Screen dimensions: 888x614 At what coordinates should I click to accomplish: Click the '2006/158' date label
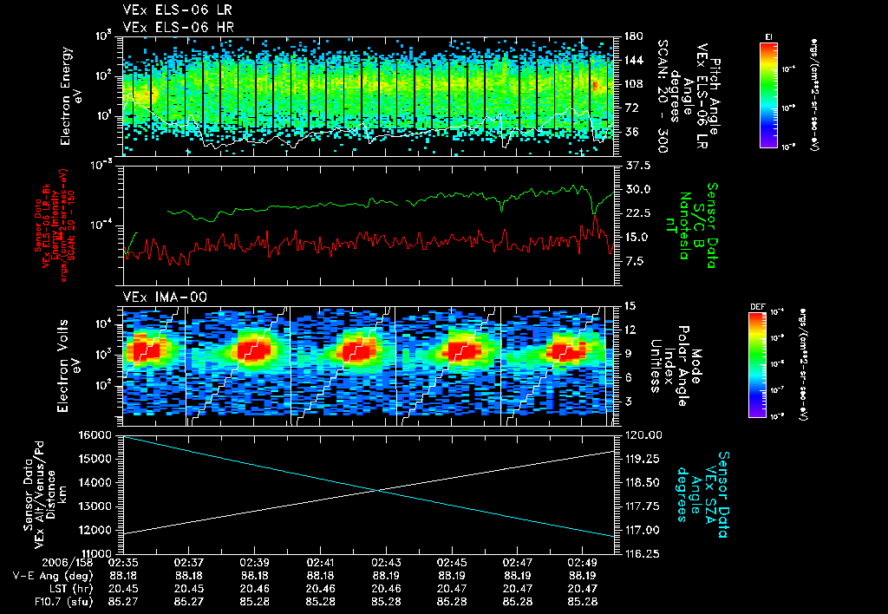click(66, 563)
